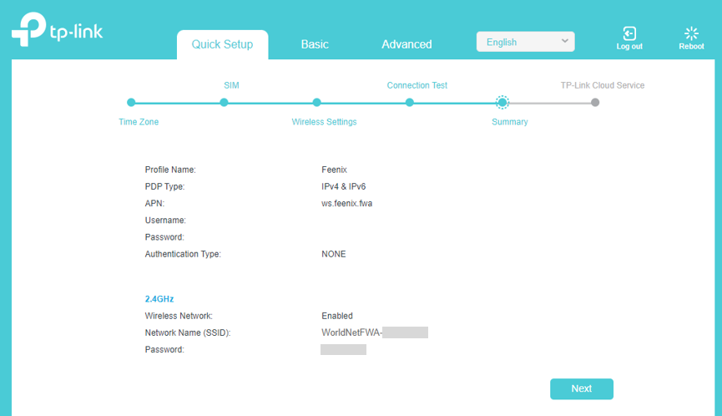Click the tp-link logo

[x=57, y=30]
